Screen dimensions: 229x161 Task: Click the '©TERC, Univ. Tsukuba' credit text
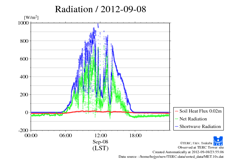pos(196,143)
